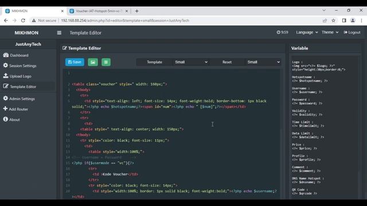This screenshot has width=367, height=206.
Task: Save the template with the Save button
Action: click(x=75, y=62)
